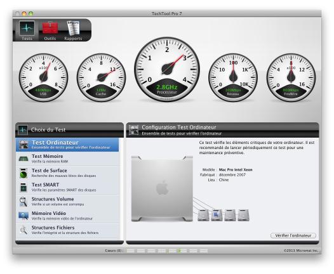Click the USB speed gauge

43,77
